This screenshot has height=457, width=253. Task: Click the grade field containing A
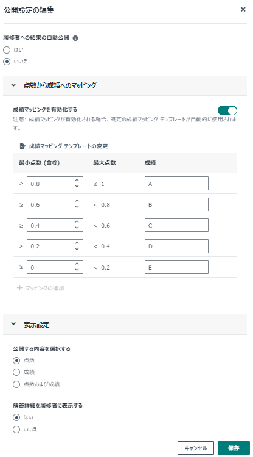(x=176, y=184)
